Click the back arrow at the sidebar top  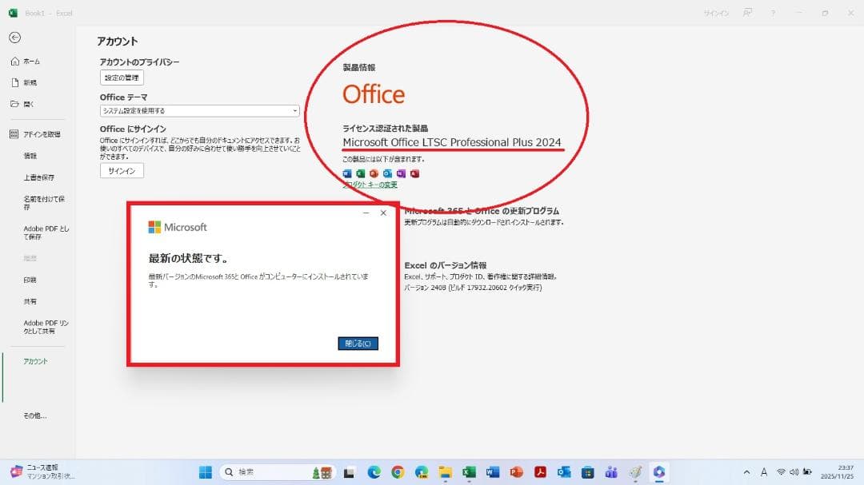[x=15, y=36]
